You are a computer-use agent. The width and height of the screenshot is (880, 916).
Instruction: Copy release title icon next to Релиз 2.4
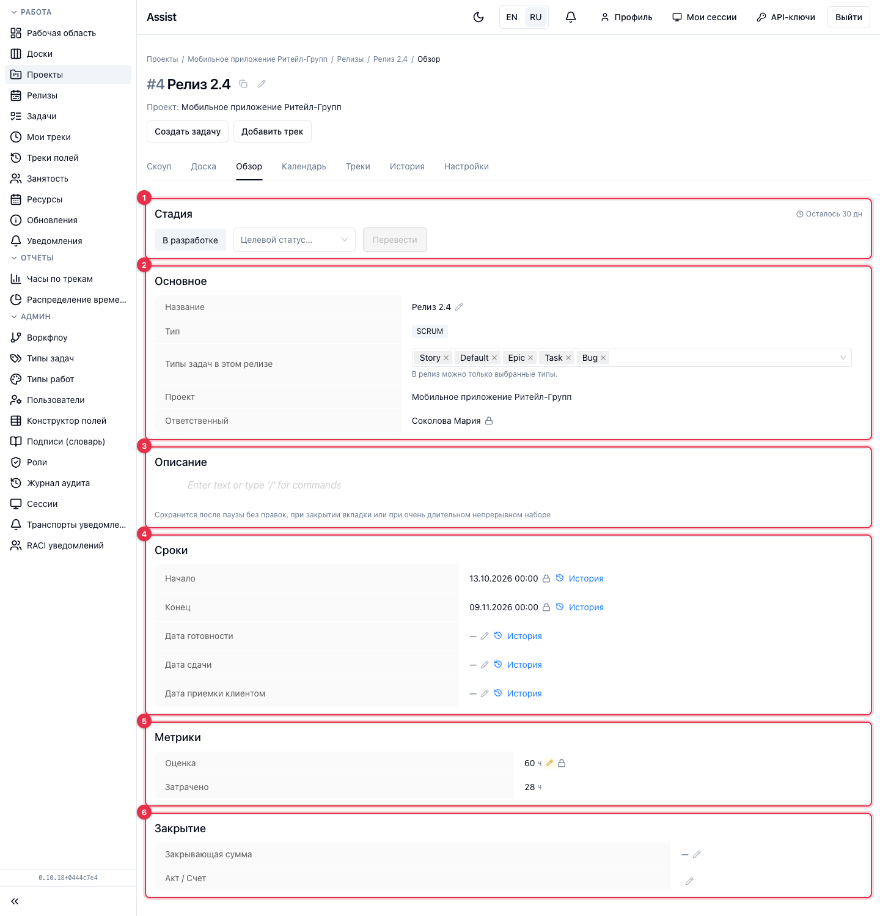243,84
